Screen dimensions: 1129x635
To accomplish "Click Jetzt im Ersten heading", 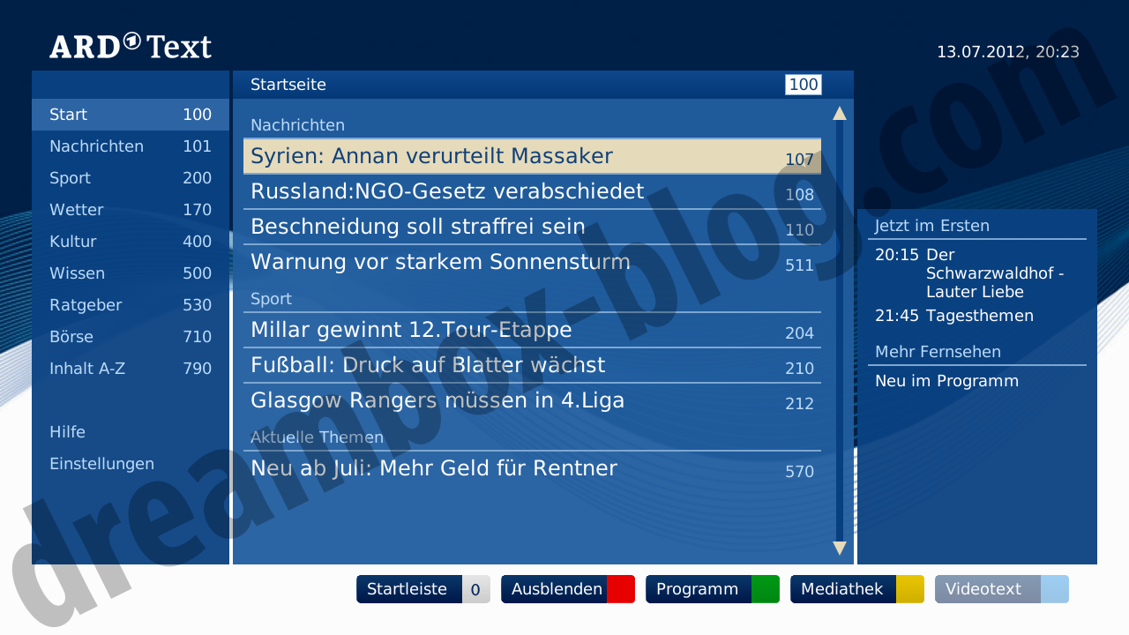I will click(932, 226).
